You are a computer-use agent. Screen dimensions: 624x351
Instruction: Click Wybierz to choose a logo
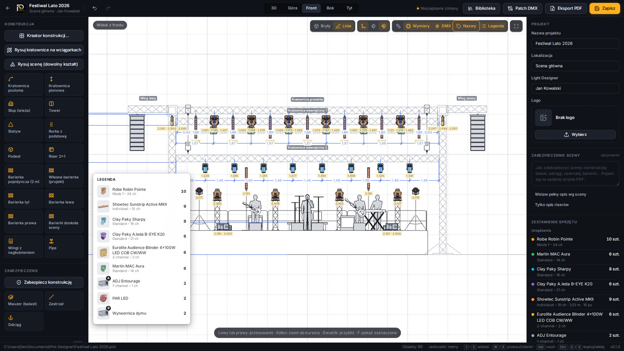tap(575, 135)
